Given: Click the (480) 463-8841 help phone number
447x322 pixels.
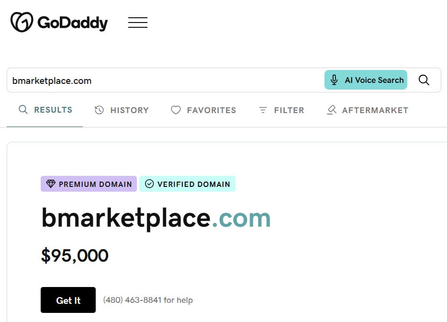Looking at the screenshot, I should click(x=132, y=300).
